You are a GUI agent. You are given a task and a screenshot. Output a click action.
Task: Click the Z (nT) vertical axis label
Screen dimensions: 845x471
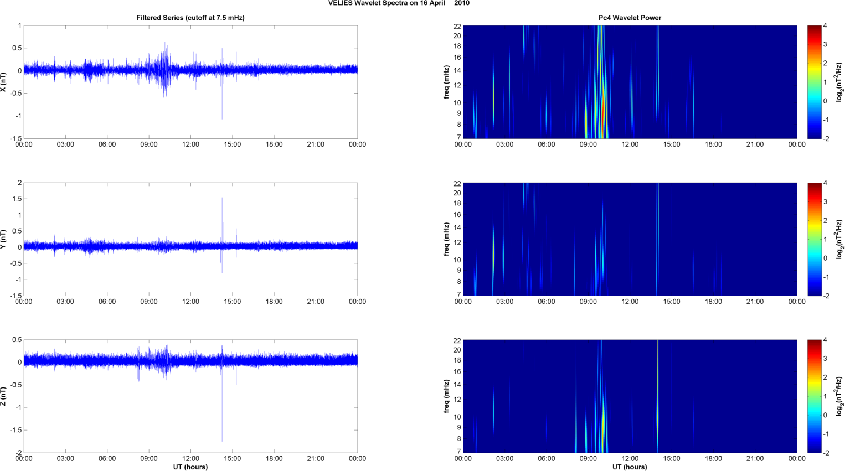[3, 396]
